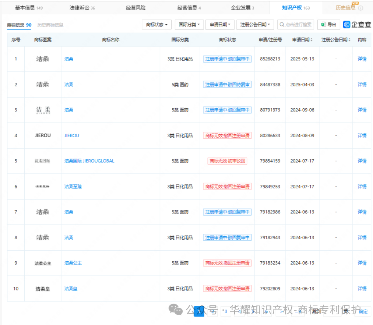Open the 洁柔 name link in row 1
The height and width of the screenshot is (325, 373).
point(69,59)
